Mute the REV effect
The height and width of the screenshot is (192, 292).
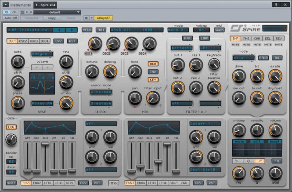(278, 45)
